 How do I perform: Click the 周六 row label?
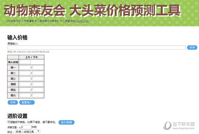click(13, 95)
